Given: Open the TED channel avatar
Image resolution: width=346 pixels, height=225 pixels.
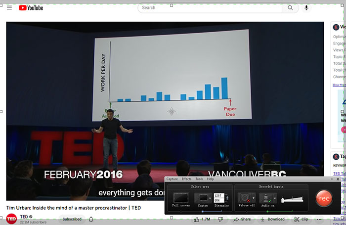Looking at the screenshot, I should pyautogui.click(x=11, y=219).
